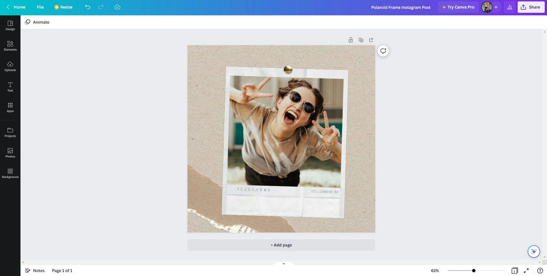Enter fullscreen presentation mode
The image size is (547, 276).
(526, 270)
